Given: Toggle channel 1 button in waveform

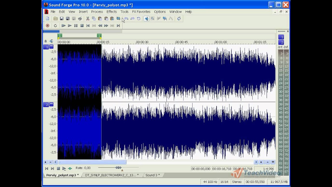Looking at the screenshot, I should click(x=46, y=47).
